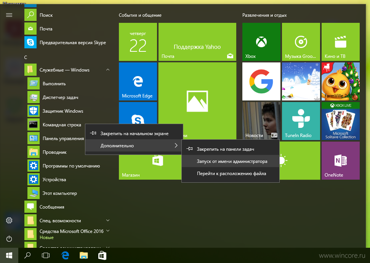Open Кино и ТВ tile
Image resolution: width=370 pixels, height=263 pixels.
click(341, 42)
